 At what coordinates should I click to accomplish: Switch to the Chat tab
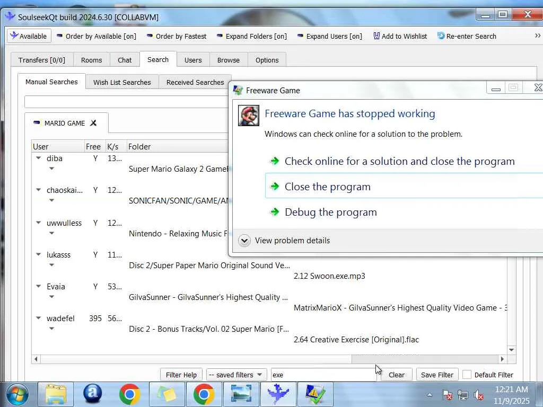point(125,60)
